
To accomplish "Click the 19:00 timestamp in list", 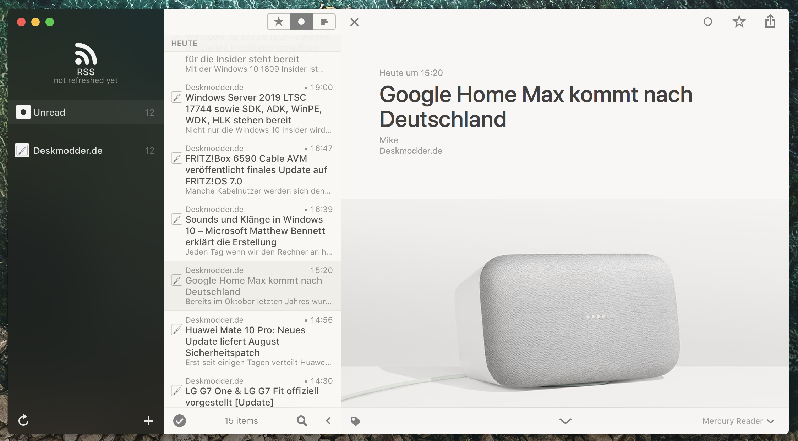I will pyautogui.click(x=322, y=87).
